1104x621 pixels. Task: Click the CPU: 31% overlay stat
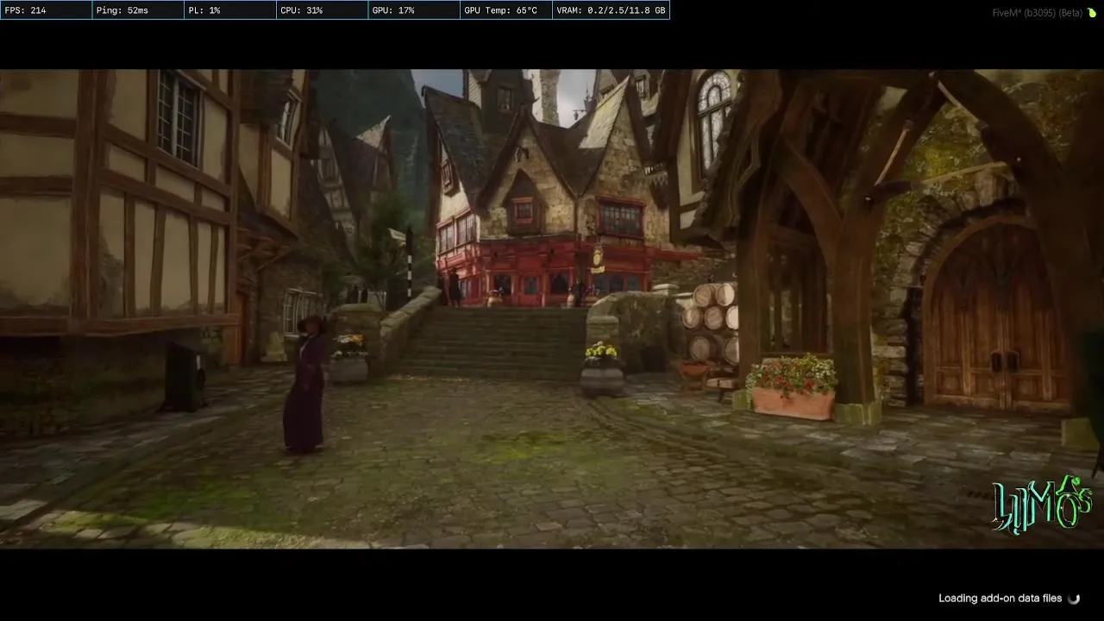click(x=322, y=10)
